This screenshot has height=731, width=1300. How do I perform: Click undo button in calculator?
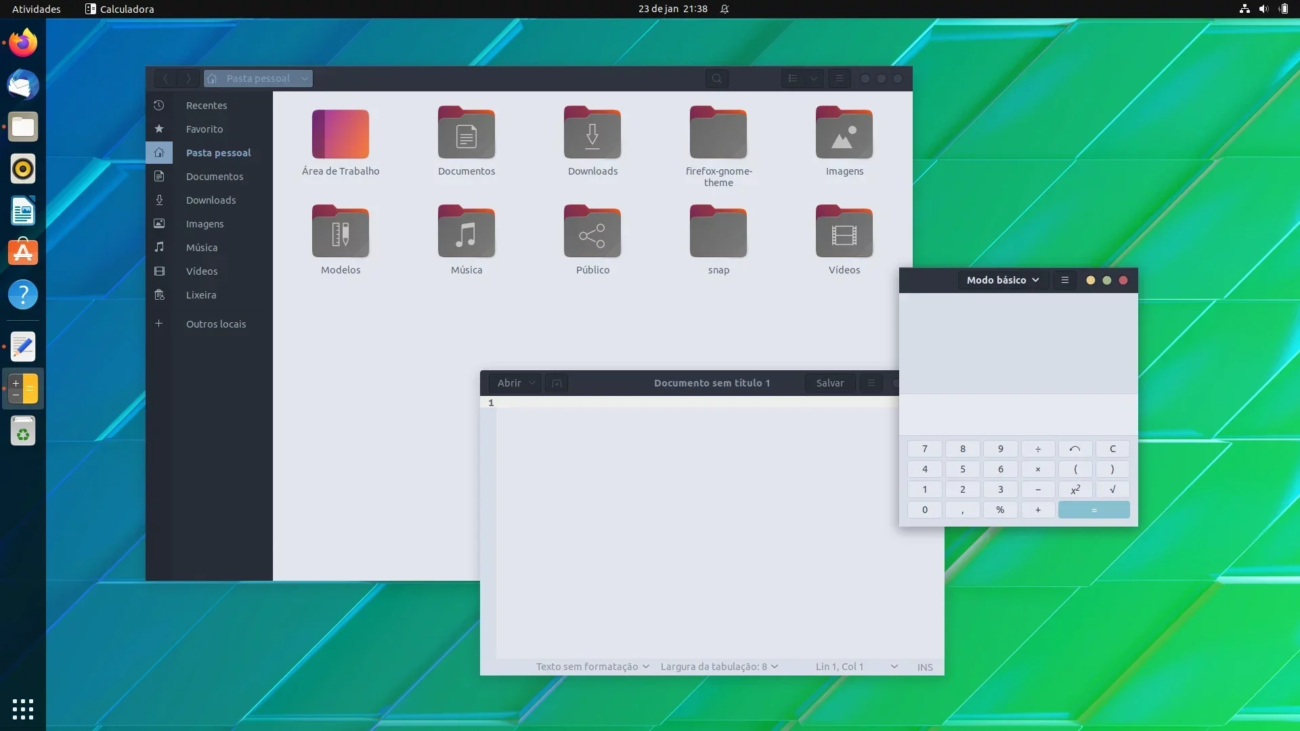coord(1075,449)
